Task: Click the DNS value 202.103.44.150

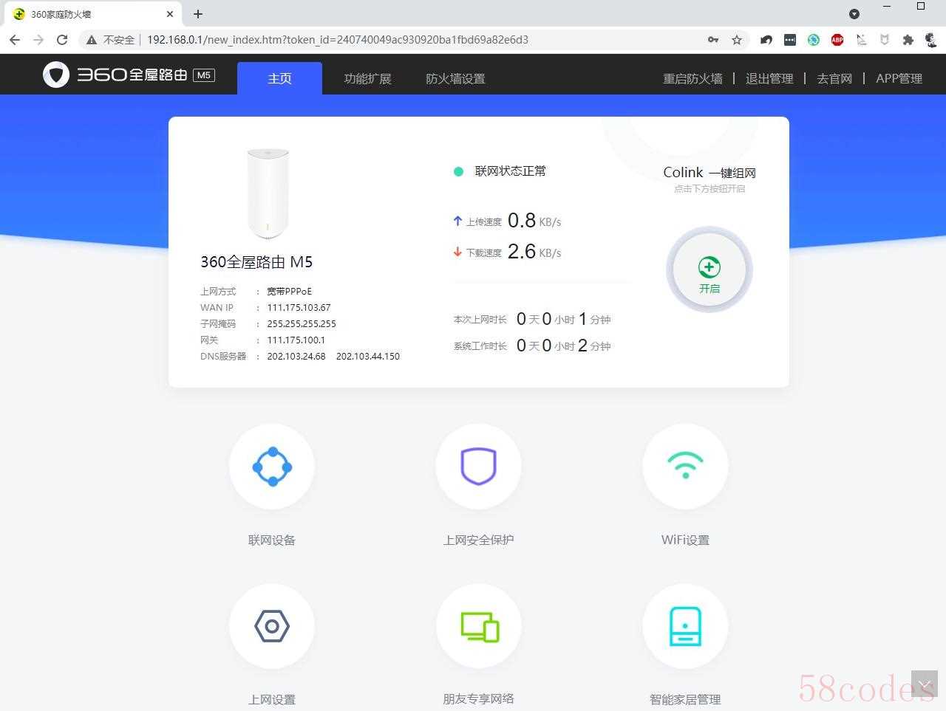Action: [x=368, y=356]
